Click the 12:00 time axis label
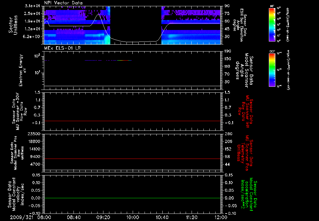Viewport: 319px width, 221px height. pos(221,217)
